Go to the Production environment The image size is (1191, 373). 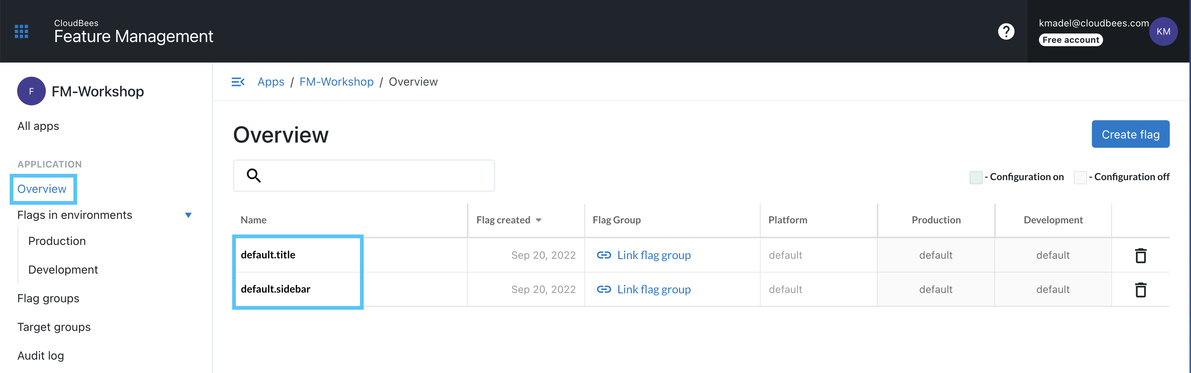[x=57, y=241]
